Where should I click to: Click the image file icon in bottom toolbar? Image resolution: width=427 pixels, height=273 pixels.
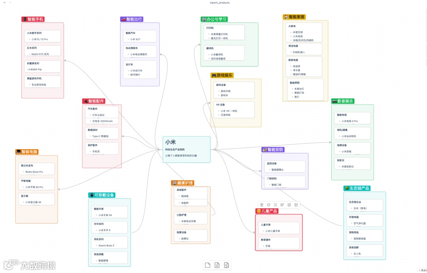(226, 265)
